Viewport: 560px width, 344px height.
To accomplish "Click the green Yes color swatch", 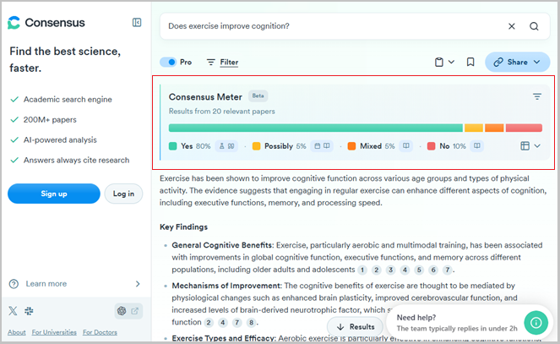I will coord(173,146).
